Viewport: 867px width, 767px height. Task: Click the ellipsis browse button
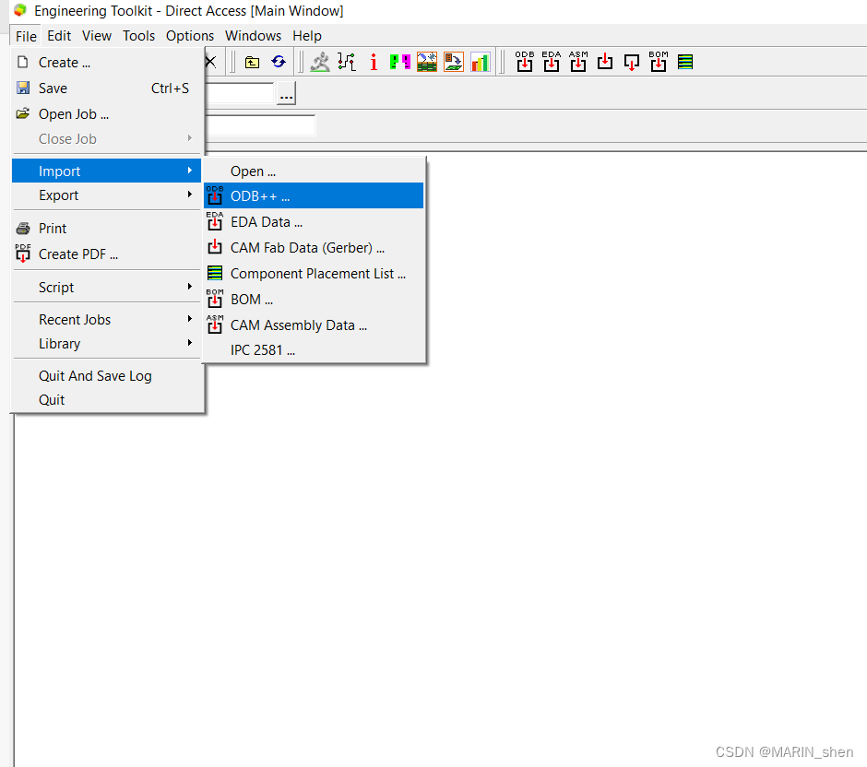click(286, 93)
